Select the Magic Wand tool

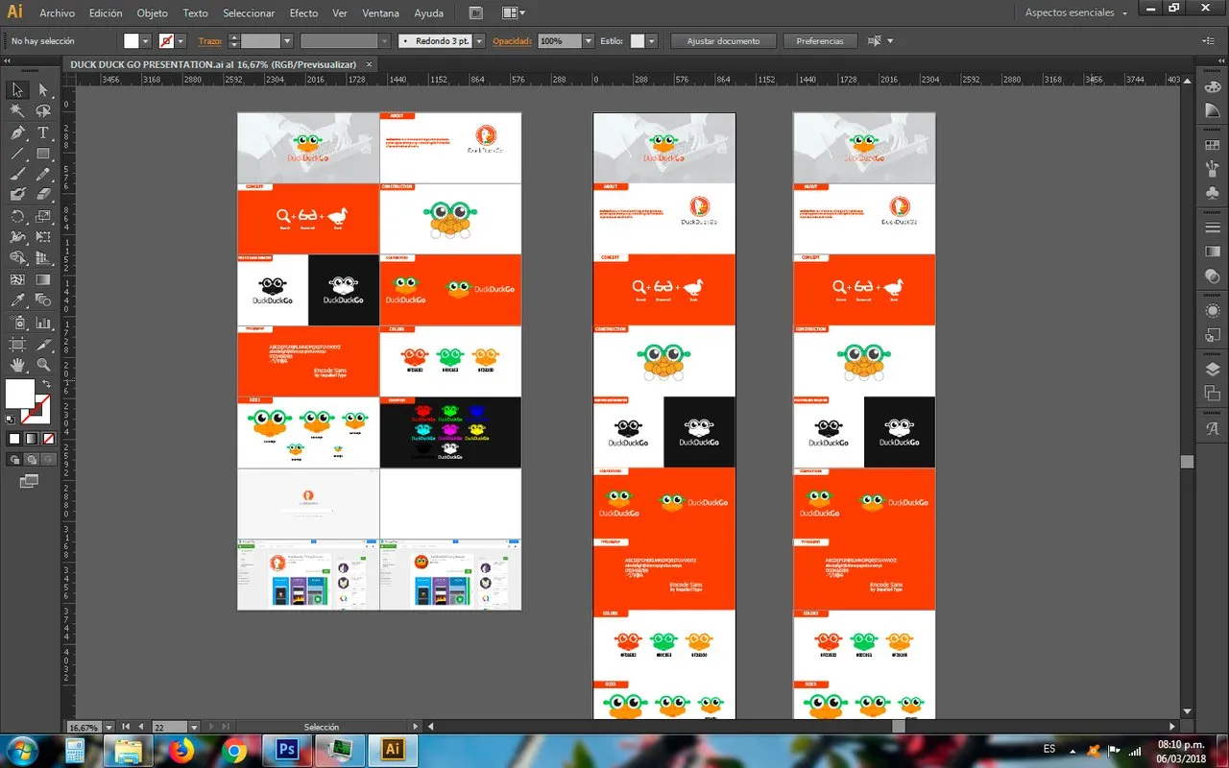pyautogui.click(x=17, y=111)
